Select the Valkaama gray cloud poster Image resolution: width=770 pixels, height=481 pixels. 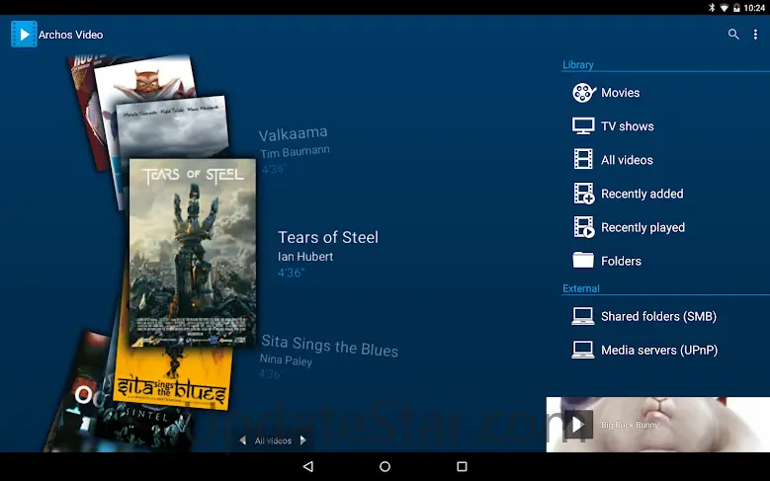(174, 127)
